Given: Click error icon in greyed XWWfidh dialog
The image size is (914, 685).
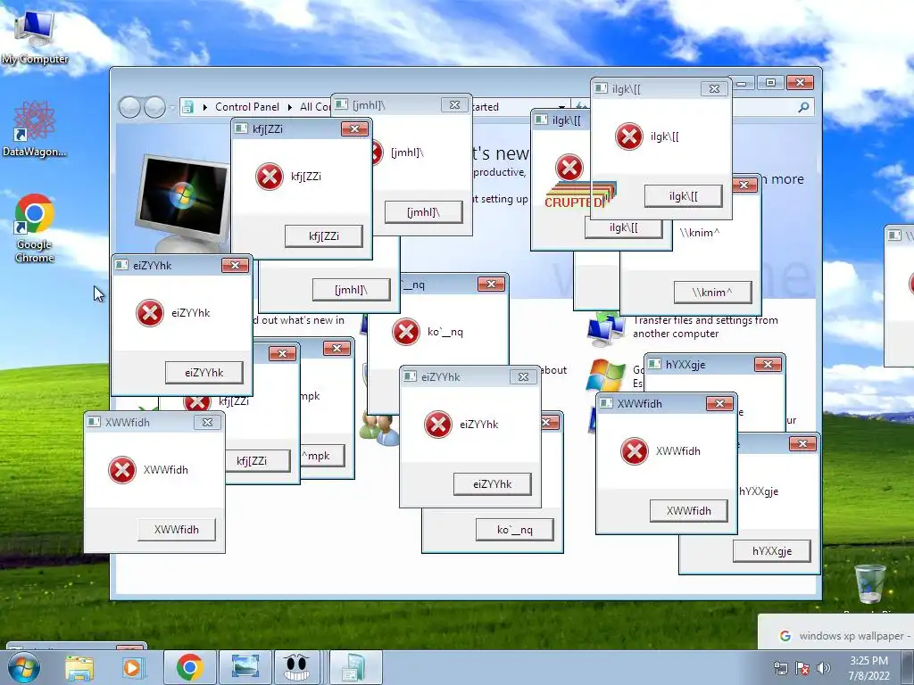Looking at the screenshot, I should pos(121,469).
